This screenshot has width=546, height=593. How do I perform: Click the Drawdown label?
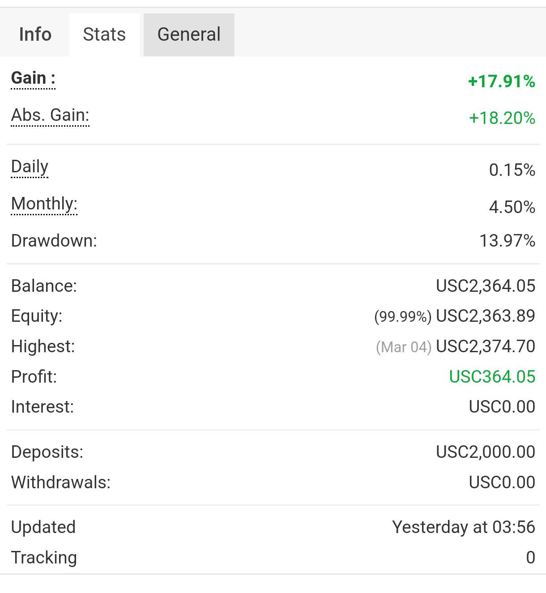pos(54,241)
